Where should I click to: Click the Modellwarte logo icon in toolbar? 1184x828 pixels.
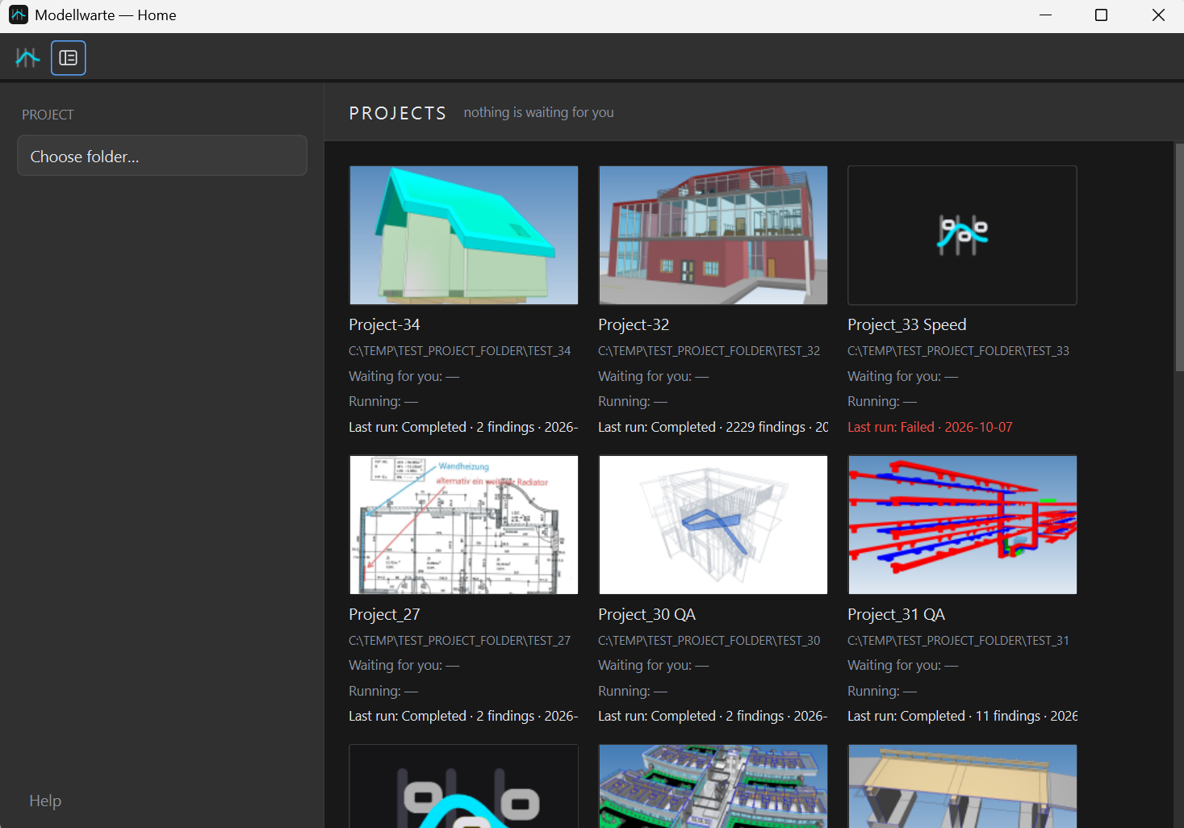pos(27,58)
